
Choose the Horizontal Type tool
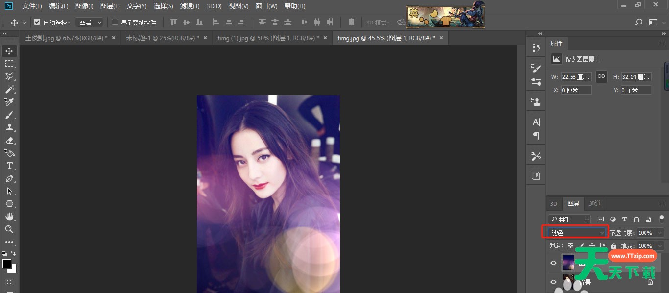pos(9,166)
